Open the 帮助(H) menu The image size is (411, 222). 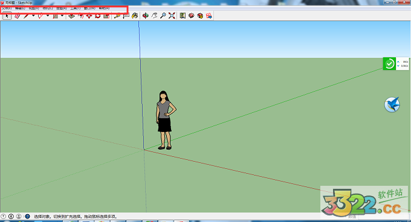pos(104,8)
